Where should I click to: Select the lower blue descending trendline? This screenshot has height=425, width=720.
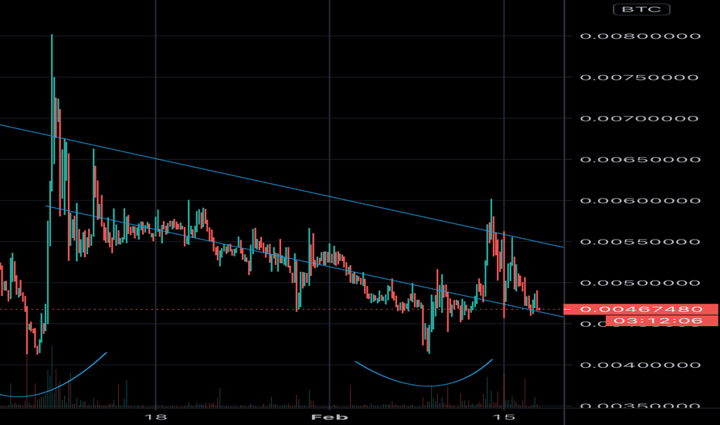(x=304, y=261)
